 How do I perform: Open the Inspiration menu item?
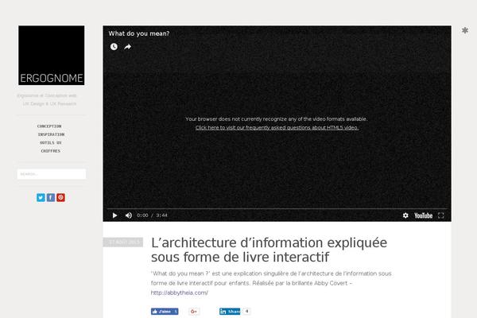(51, 134)
